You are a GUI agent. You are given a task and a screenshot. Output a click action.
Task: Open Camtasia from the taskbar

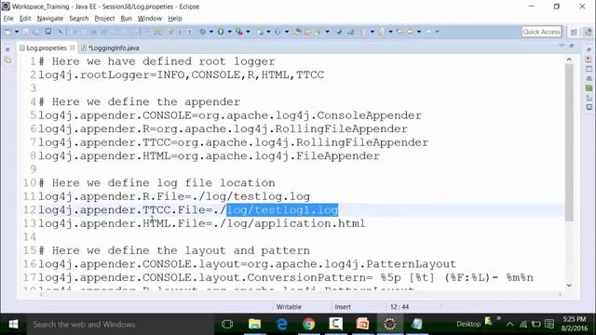click(335, 324)
